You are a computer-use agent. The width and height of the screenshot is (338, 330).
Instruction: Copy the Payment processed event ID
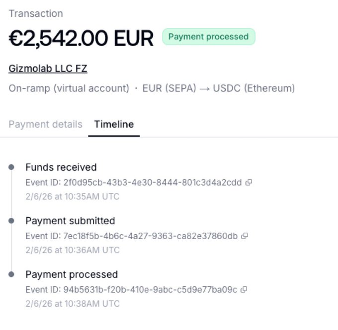244,289
